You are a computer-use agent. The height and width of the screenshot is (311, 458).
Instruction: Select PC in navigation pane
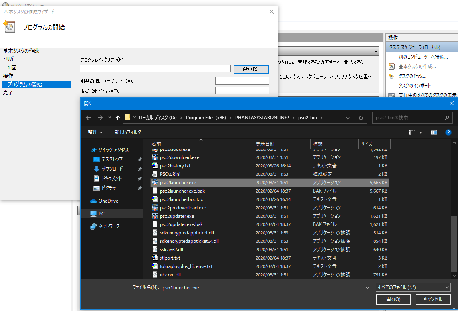tap(101, 214)
